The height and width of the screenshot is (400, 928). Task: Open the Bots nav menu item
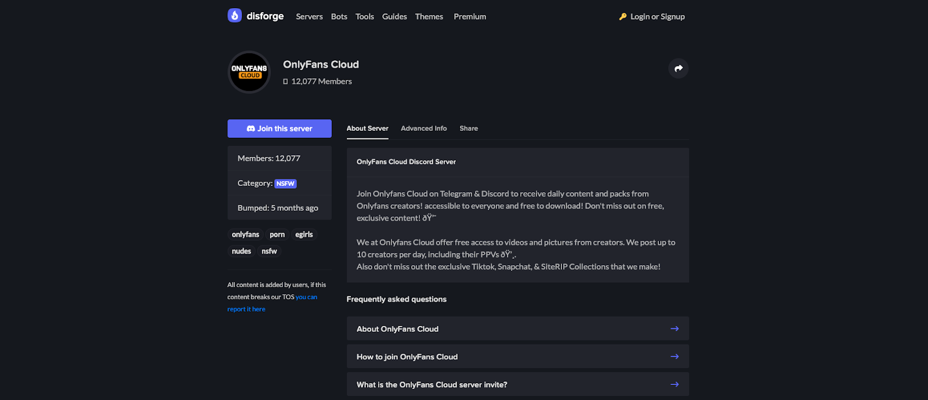pyautogui.click(x=339, y=17)
